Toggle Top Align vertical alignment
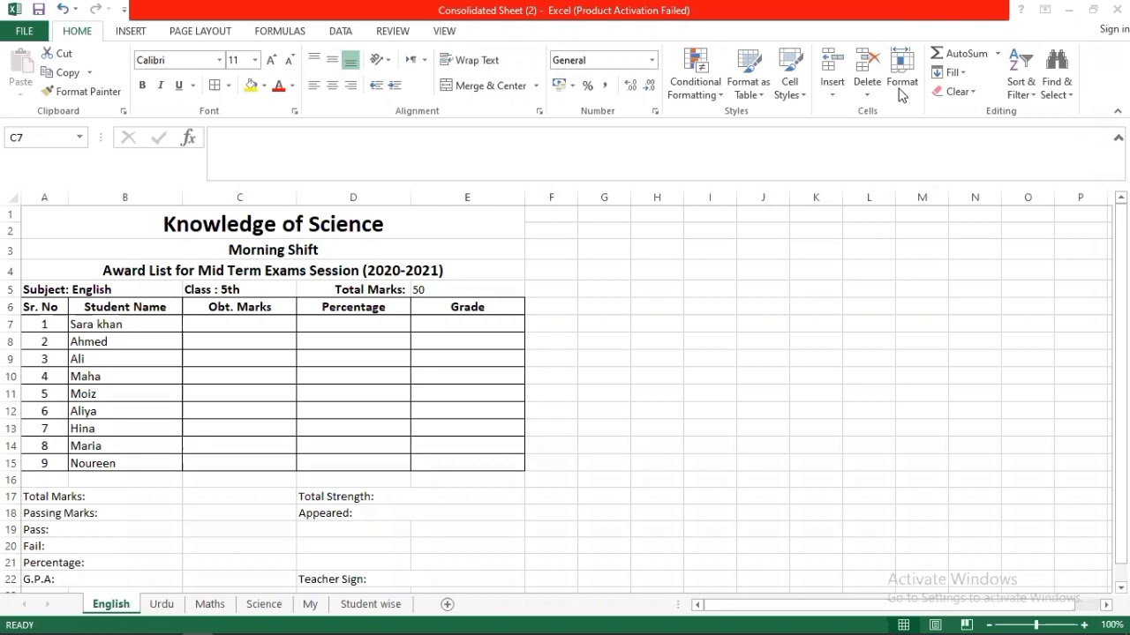 click(x=314, y=60)
